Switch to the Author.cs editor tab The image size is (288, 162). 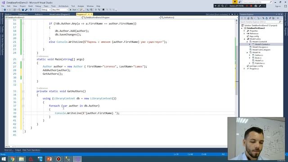(39, 14)
